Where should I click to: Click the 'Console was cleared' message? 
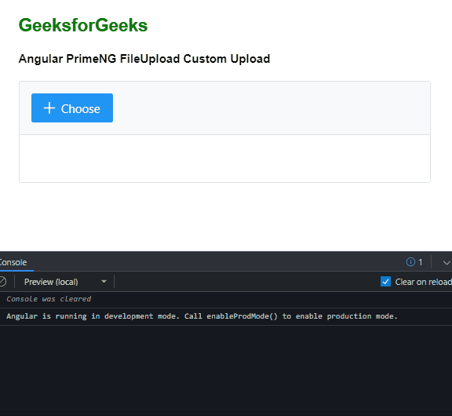pos(49,299)
